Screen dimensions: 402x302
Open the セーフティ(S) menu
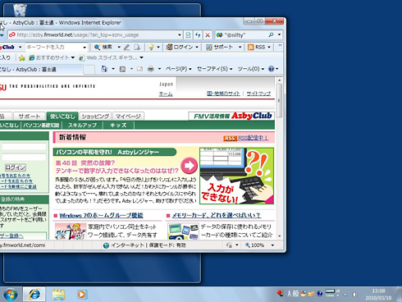point(215,69)
